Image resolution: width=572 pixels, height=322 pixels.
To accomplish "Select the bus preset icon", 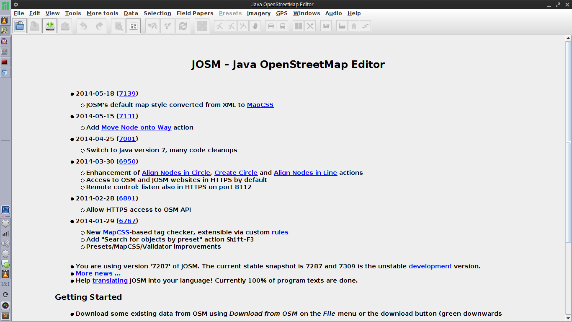I will click(x=283, y=26).
